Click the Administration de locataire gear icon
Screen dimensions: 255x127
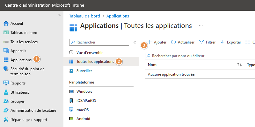[x=6, y=110]
